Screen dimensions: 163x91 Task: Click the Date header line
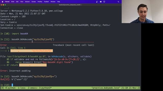point(23,14)
